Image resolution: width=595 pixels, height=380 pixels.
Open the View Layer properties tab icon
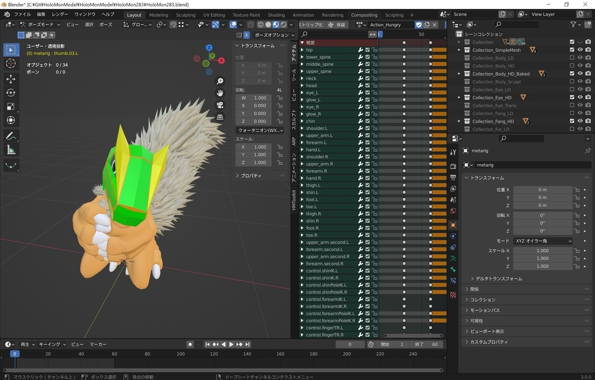point(453,189)
